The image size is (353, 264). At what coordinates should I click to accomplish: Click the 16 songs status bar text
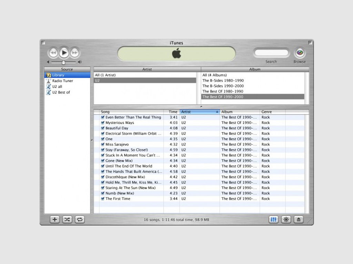[x=176, y=220]
